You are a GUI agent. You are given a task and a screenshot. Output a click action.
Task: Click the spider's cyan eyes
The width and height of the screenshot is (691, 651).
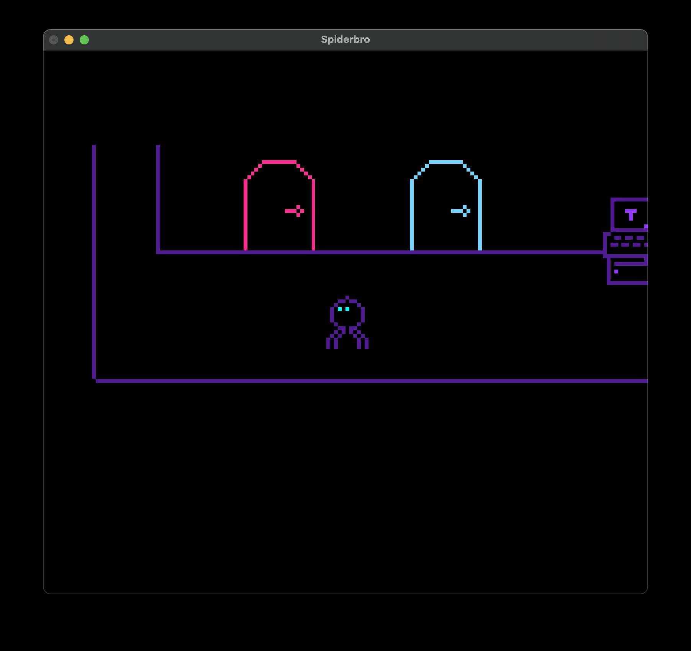tap(344, 309)
